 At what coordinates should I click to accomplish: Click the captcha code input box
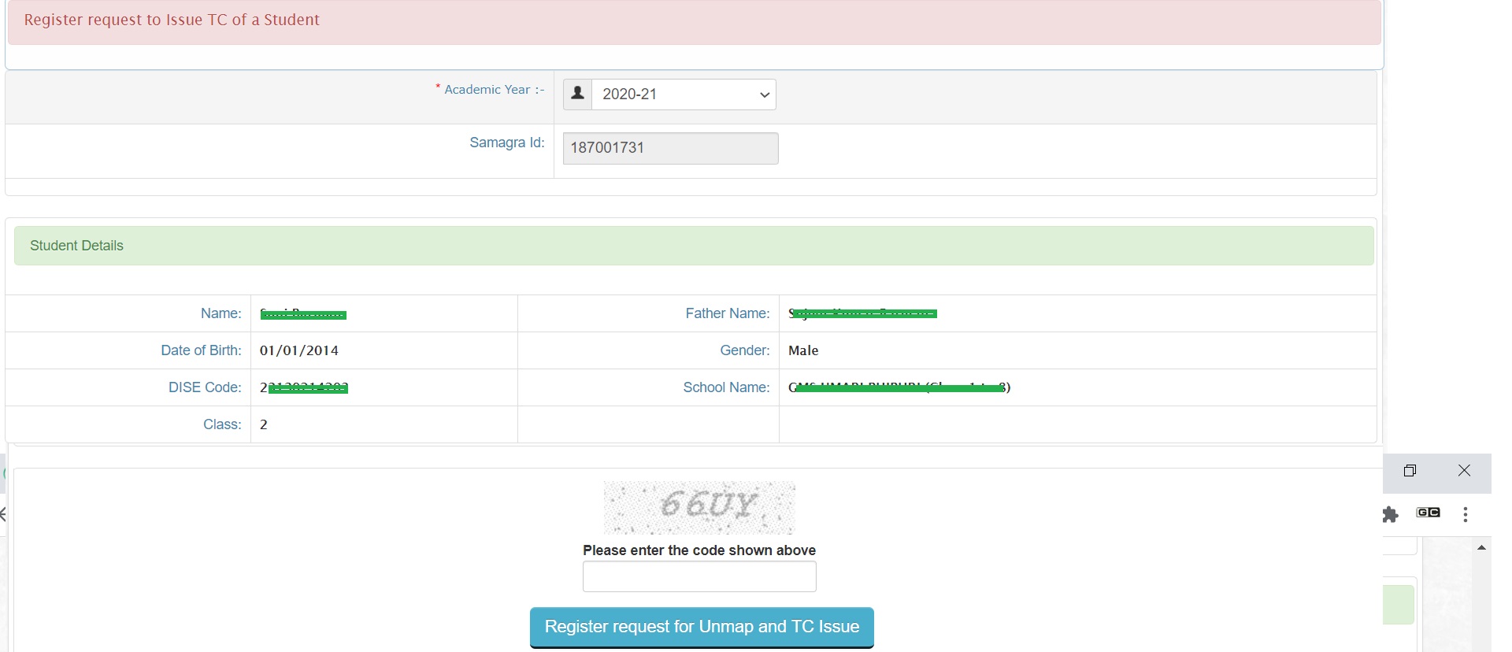(699, 576)
